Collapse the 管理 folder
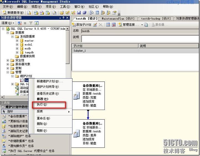200x156 pixels. (8, 72)
